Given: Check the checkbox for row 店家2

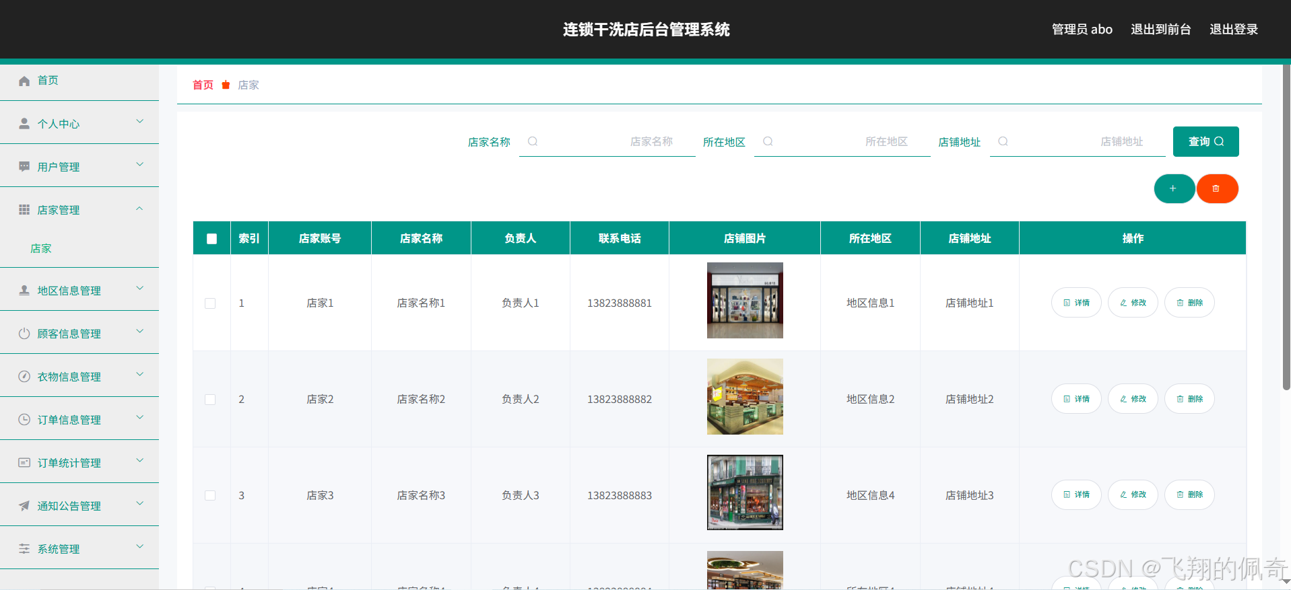Looking at the screenshot, I should 210,400.
